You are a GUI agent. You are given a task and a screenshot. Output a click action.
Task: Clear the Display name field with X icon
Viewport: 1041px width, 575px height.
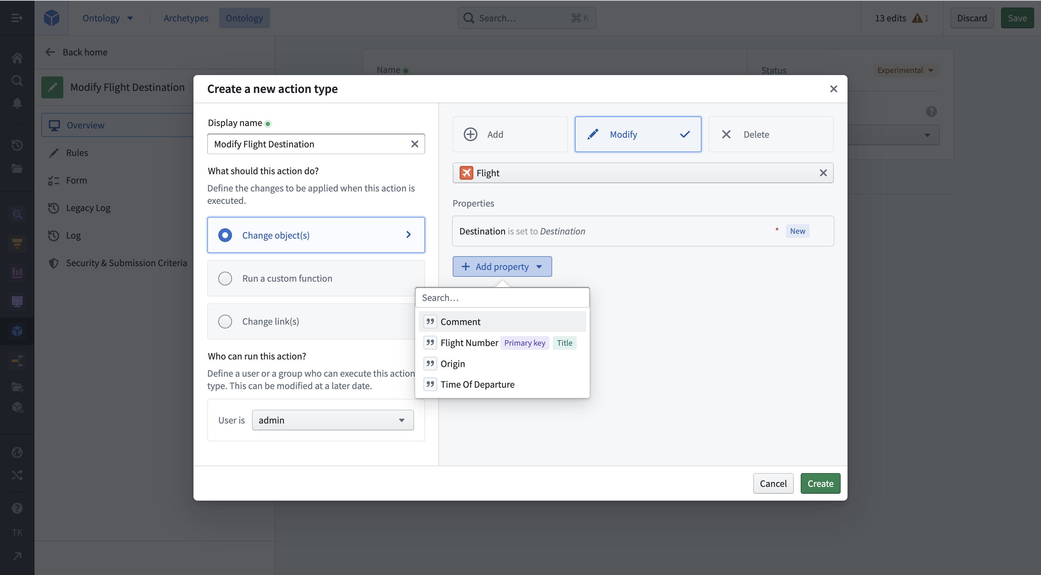[414, 144]
